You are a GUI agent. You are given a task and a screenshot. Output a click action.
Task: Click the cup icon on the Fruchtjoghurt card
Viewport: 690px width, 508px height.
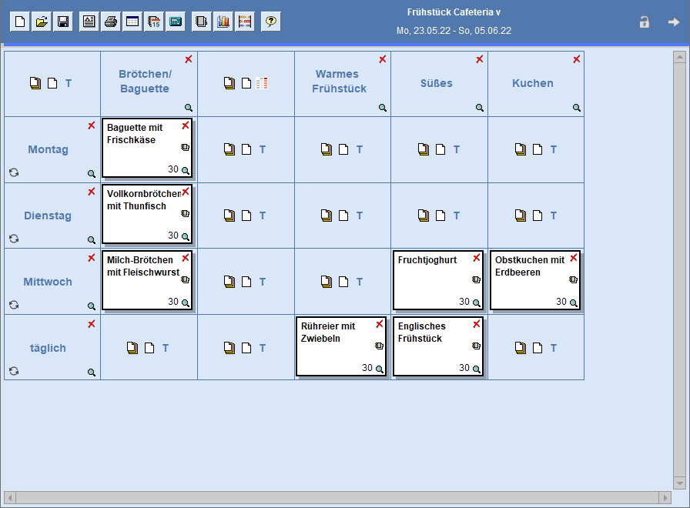point(476,279)
